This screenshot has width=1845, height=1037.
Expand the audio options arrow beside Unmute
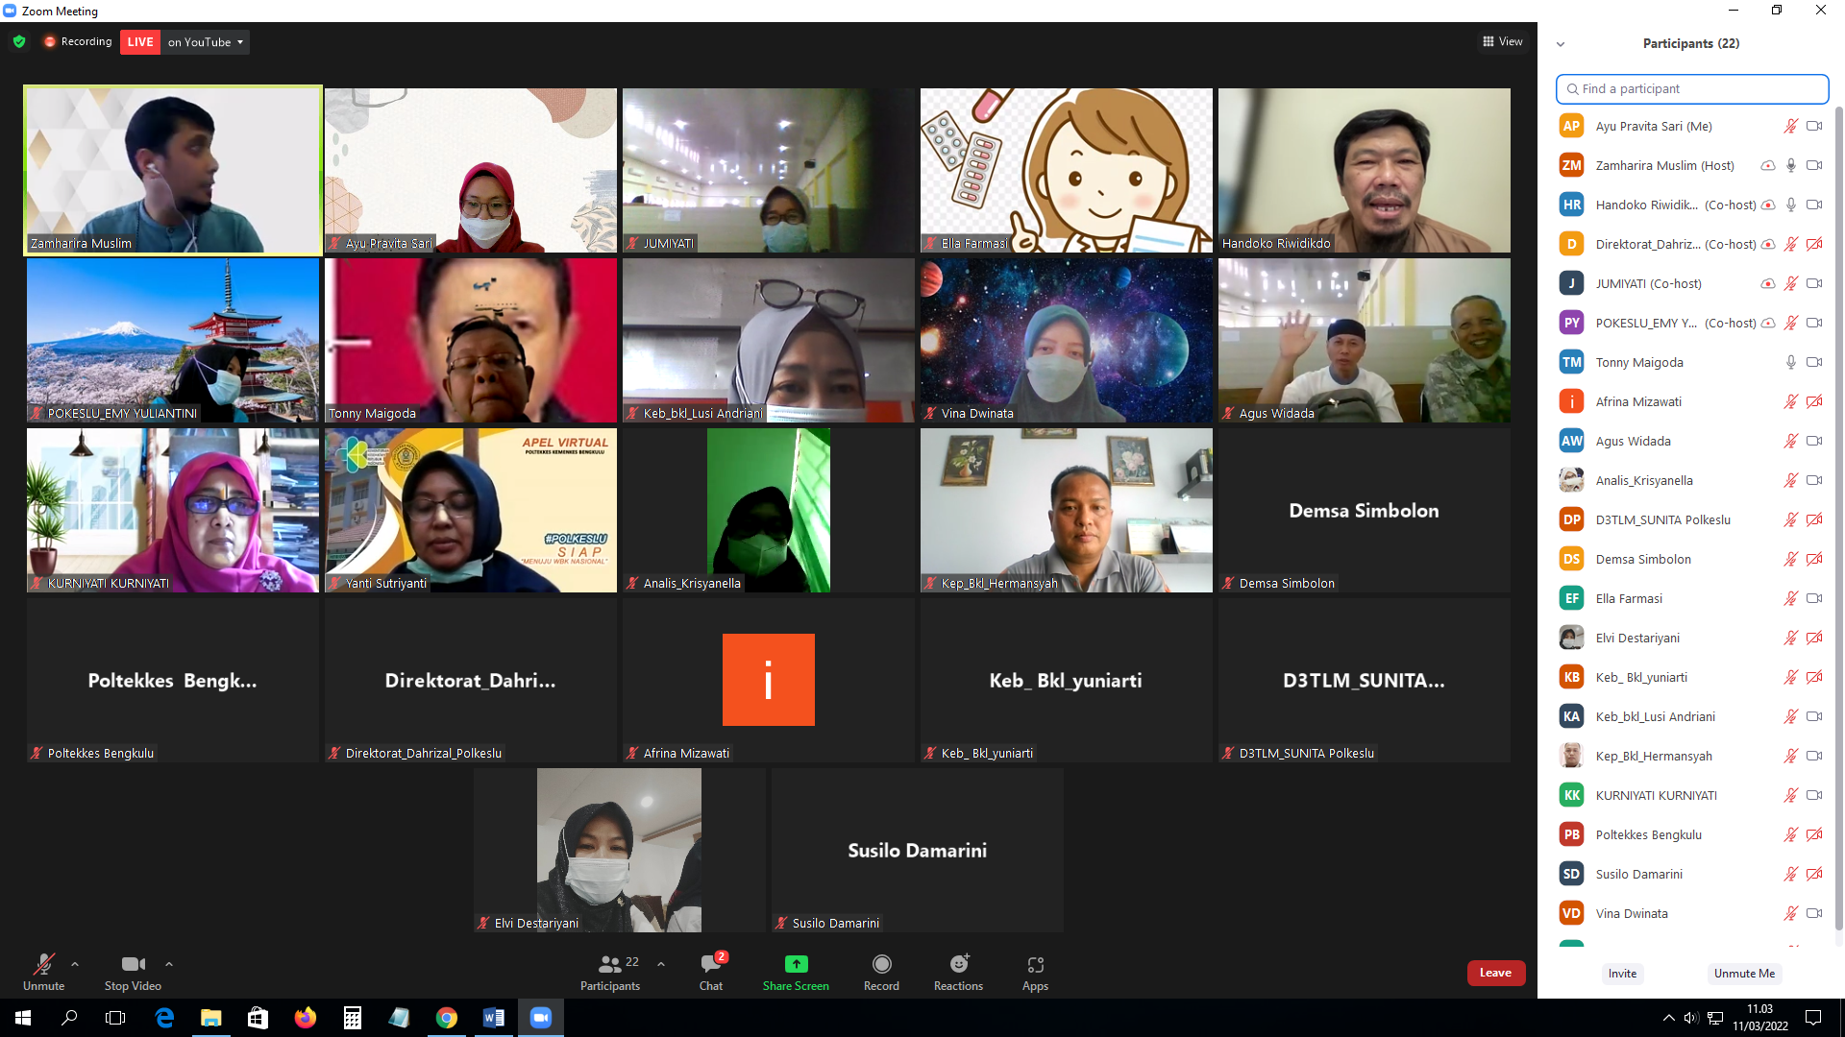tap(75, 964)
